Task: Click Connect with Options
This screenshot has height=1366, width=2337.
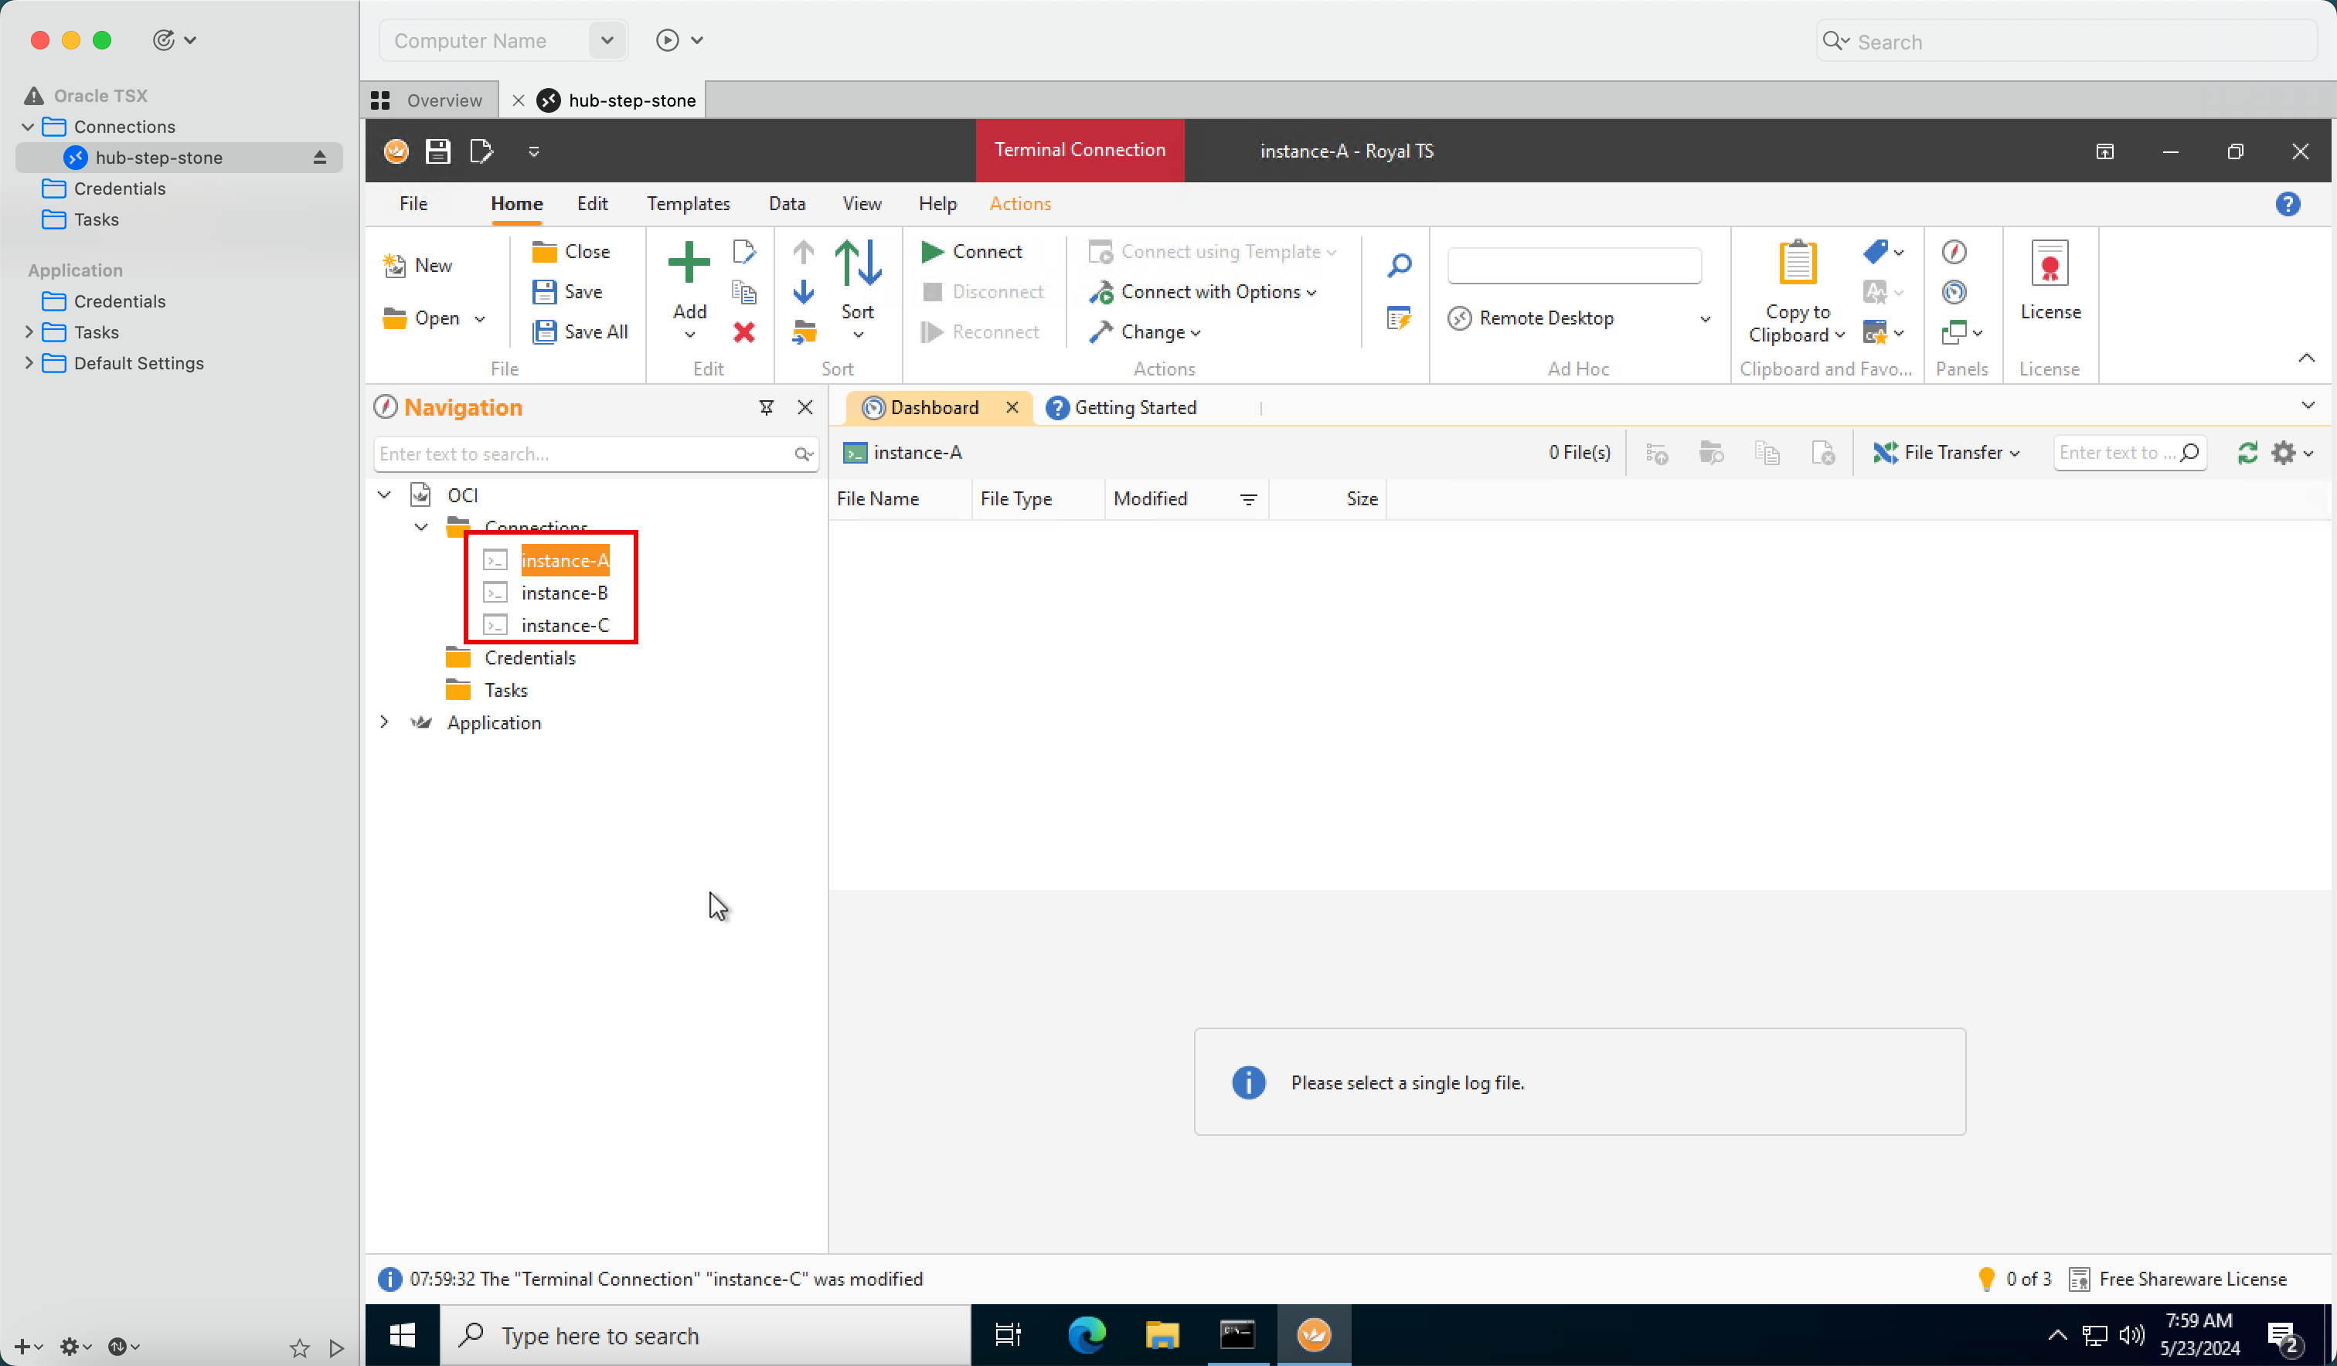Action: pyautogui.click(x=1209, y=292)
